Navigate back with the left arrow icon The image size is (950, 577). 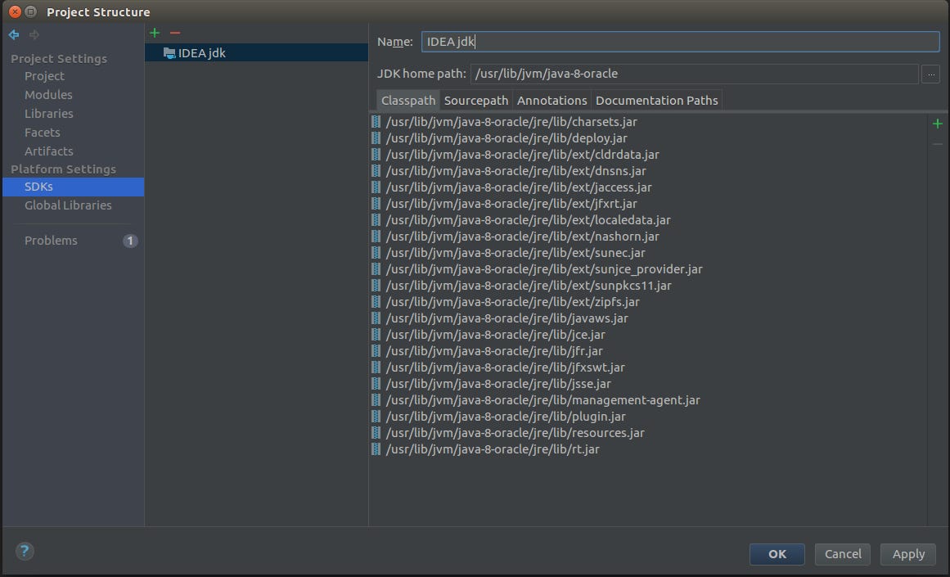(x=13, y=34)
